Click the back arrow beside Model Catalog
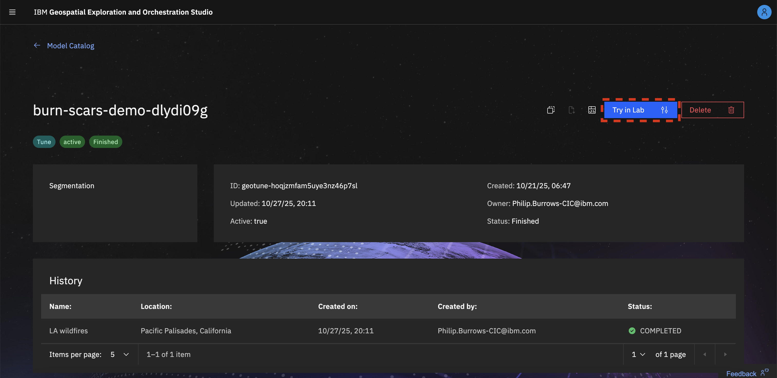The width and height of the screenshot is (777, 378). 37,45
